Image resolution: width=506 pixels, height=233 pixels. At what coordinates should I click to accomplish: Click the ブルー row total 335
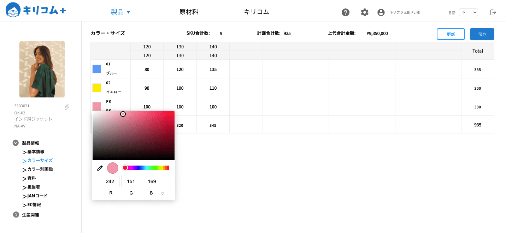click(x=478, y=70)
